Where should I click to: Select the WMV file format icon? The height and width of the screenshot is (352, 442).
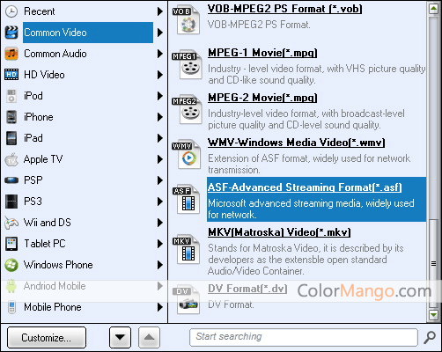click(x=187, y=154)
